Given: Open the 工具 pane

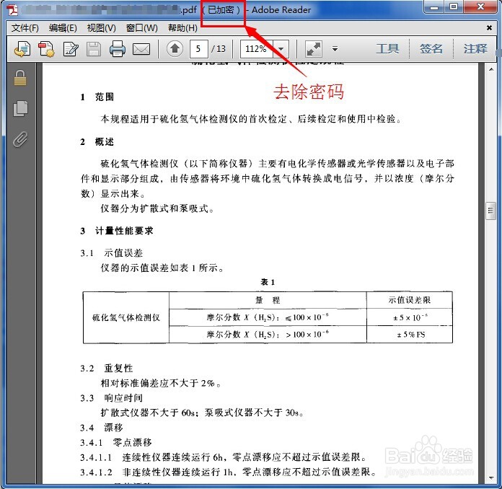Looking at the screenshot, I should pyautogui.click(x=387, y=48).
